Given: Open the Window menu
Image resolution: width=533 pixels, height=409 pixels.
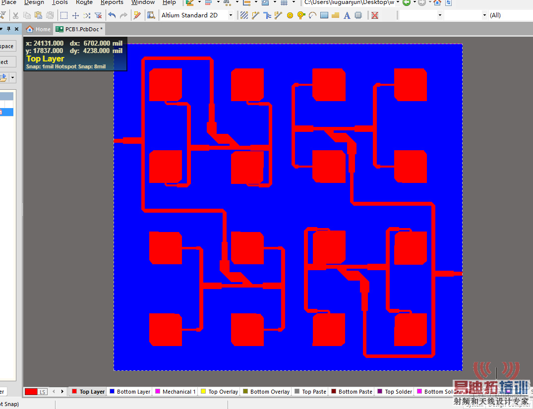Looking at the screenshot, I should click(x=143, y=2).
